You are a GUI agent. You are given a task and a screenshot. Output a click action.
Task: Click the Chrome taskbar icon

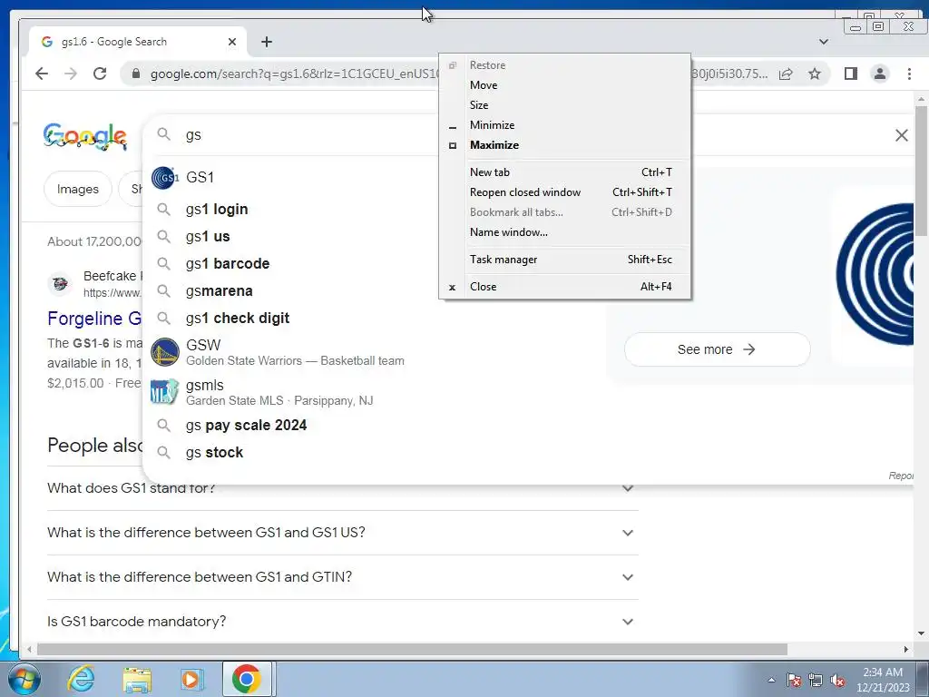(247, 679)
